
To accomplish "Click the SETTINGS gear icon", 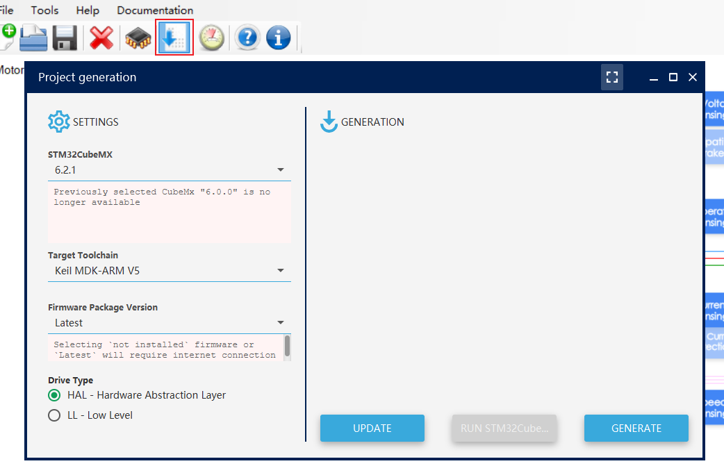I will click(58, 122).
